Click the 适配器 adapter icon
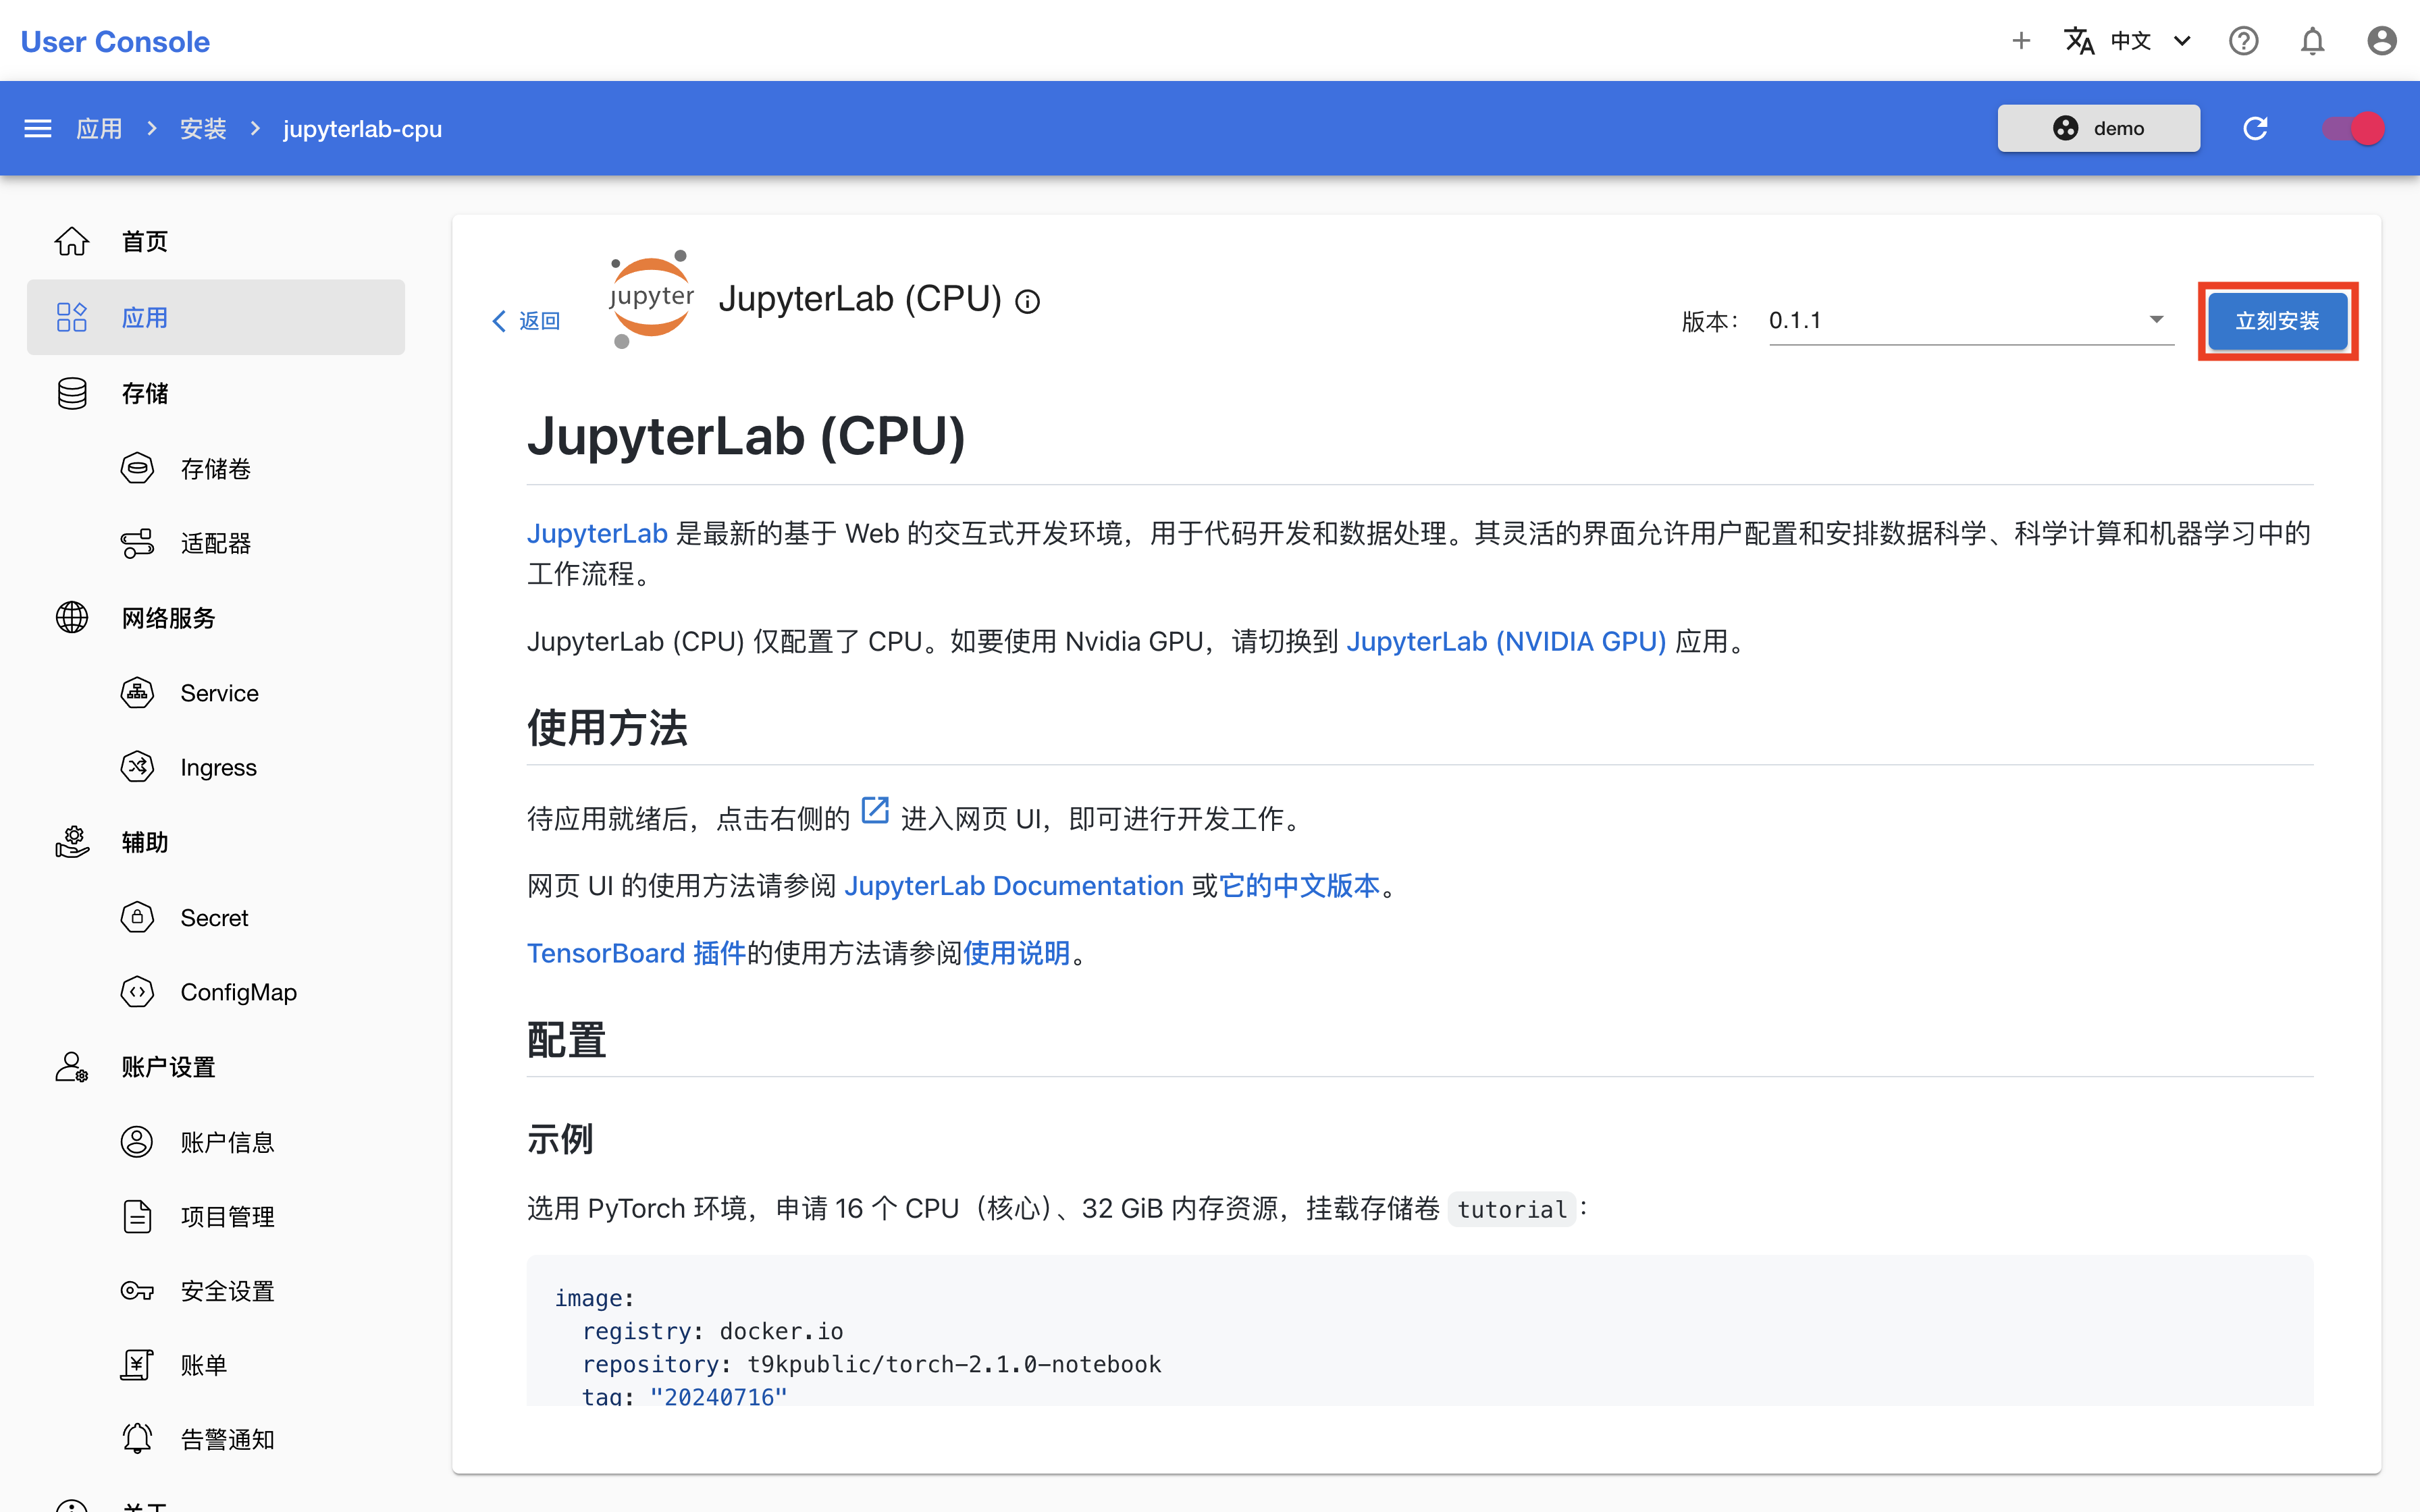The width and height of the screenshot is (2420, 1512). 137,543
